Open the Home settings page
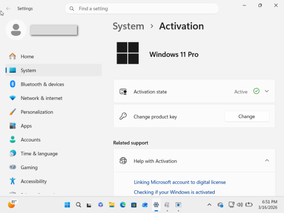 coord(53,56)
